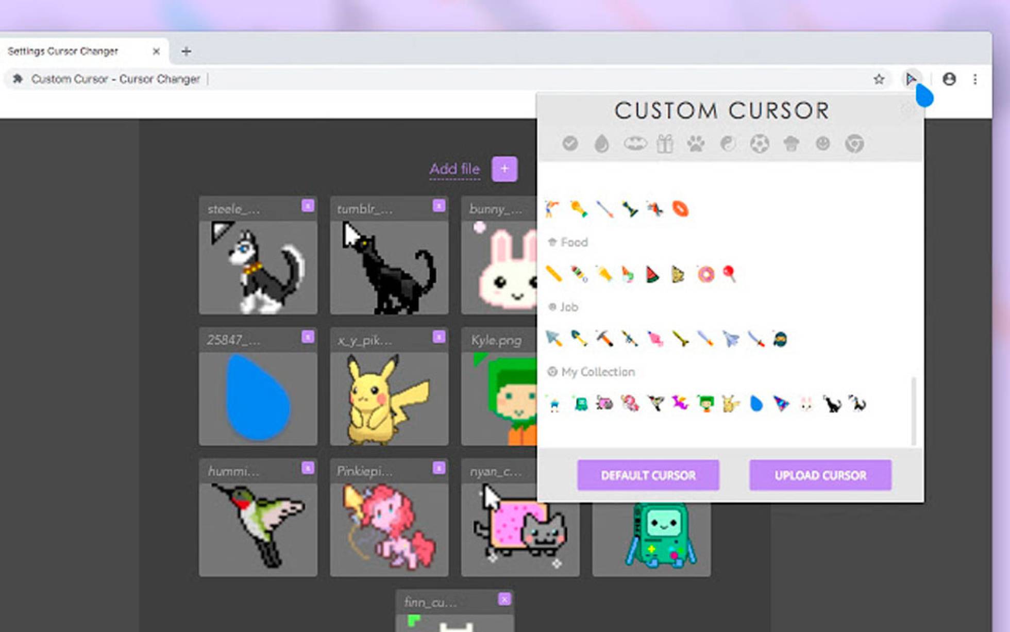The image size is (1010, 632).
Task: Remove the x_y_pik Pikachu file
Action: click(x=439, y=337)
